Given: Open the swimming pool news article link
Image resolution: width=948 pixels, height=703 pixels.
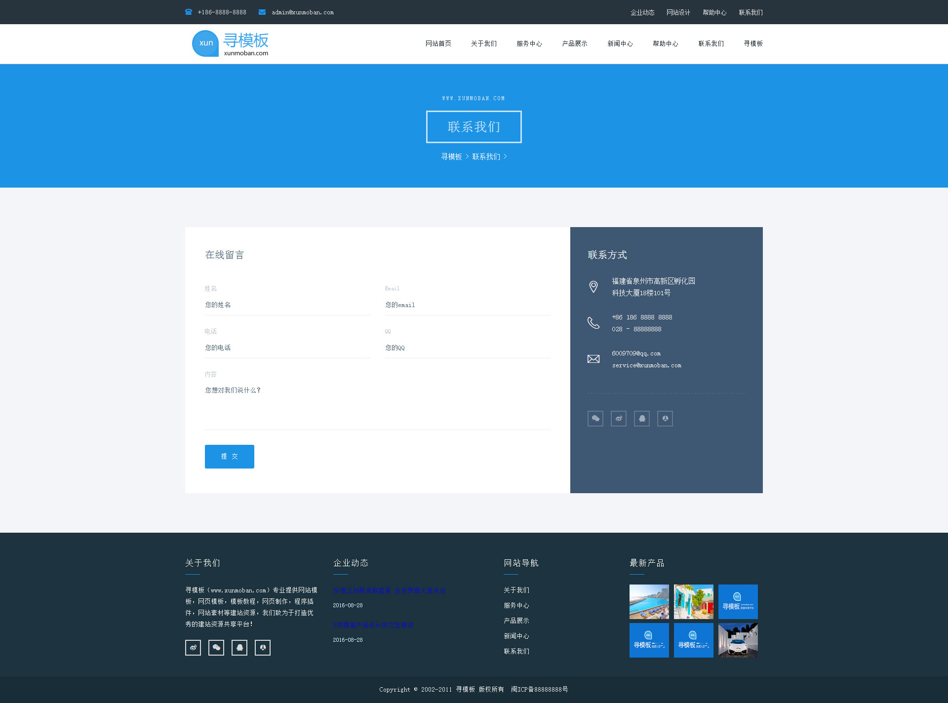Looking at the screenshot, I should tap(389, 590).
